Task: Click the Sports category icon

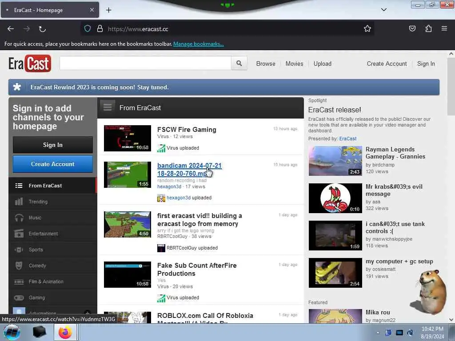Action: point(19,250)
